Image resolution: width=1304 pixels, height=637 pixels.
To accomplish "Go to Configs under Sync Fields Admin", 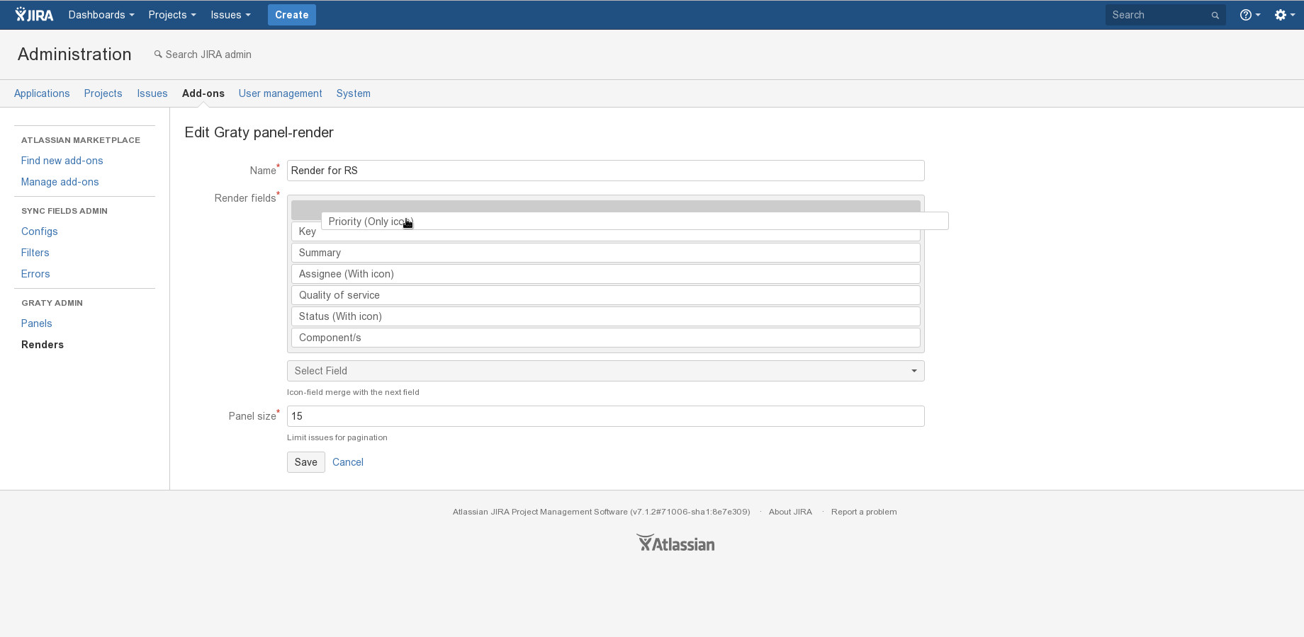I will point(39,231).
